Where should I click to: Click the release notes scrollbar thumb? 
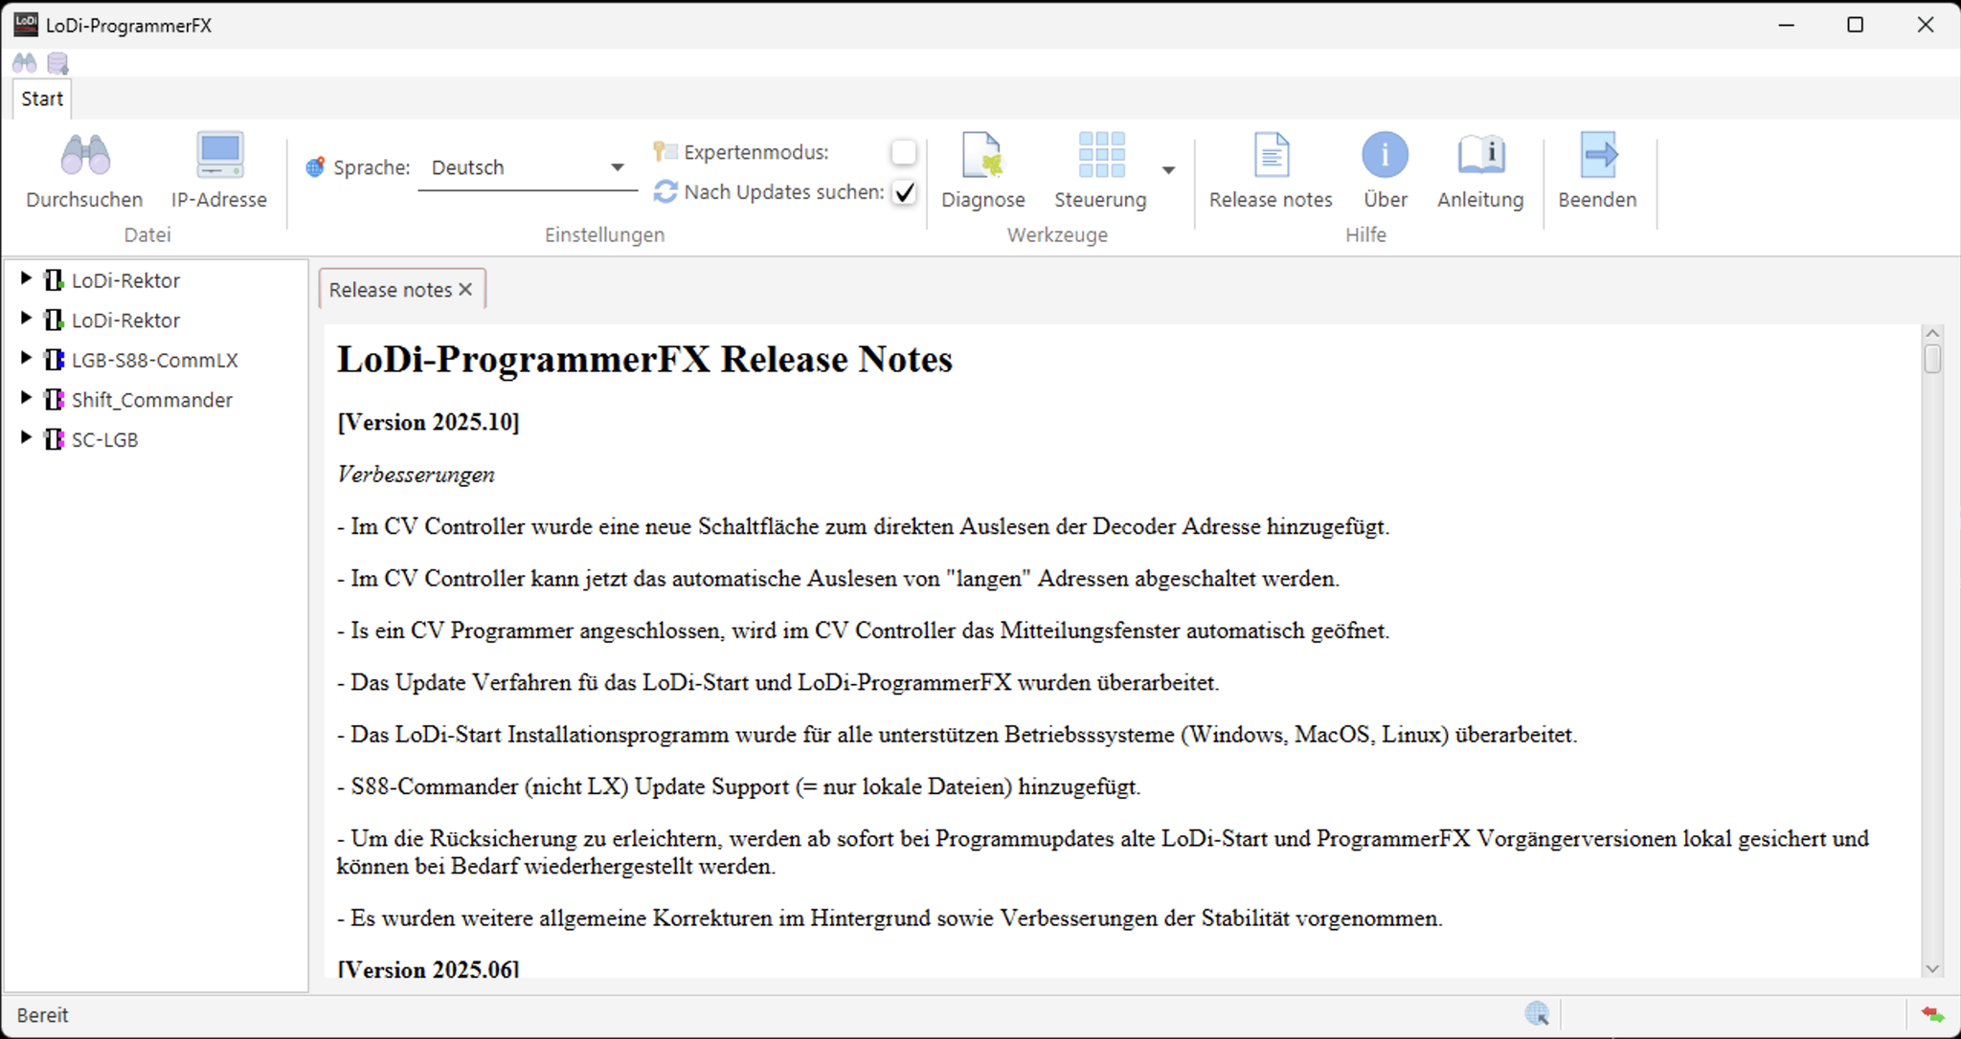tap(1932, 359)
